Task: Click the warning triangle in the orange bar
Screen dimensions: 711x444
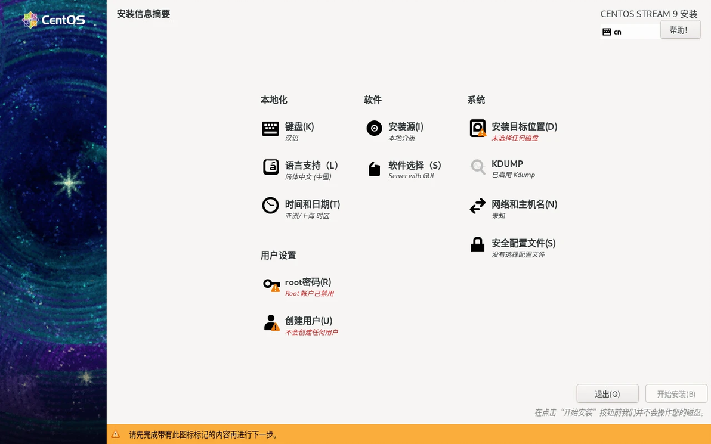Action: [x=116, y=434]
